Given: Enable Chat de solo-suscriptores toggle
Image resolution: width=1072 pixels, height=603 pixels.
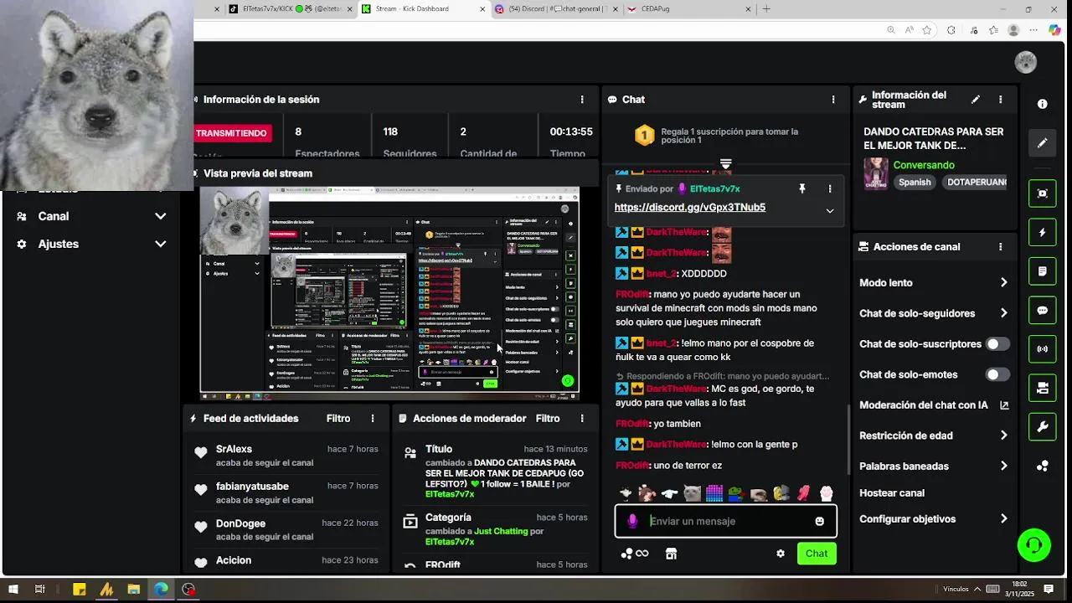Looking at the screenshot, I should [997, 344].
